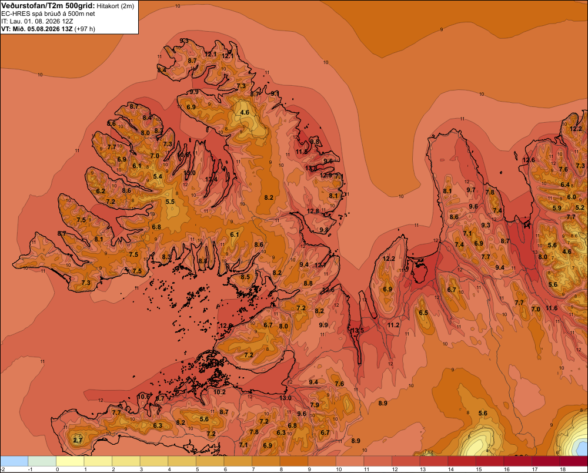Image resolution: width=588 pixels, height=473 pixels.
Task: Click the VT valid time line in header
Action: point(48,29)
